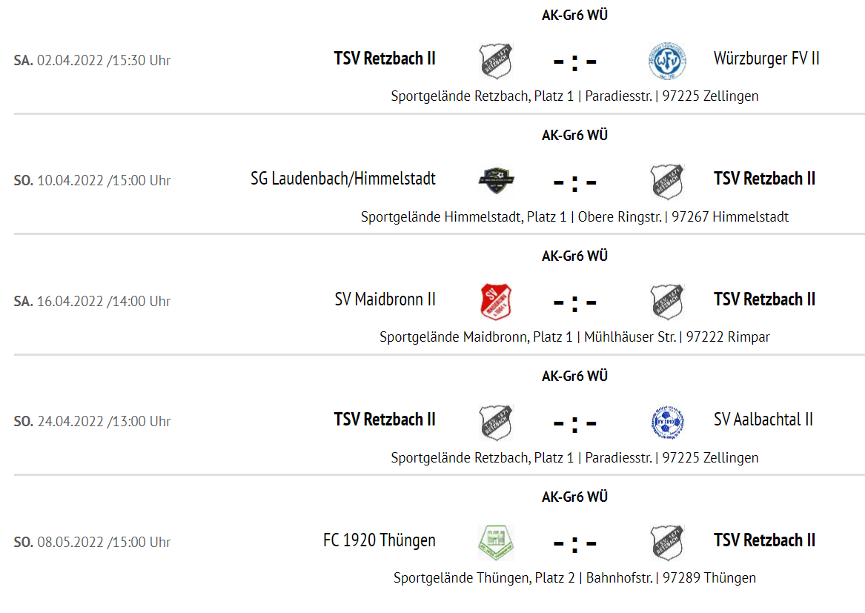Click the score of the 02.04.2022 match

click(x=575, y=62)
